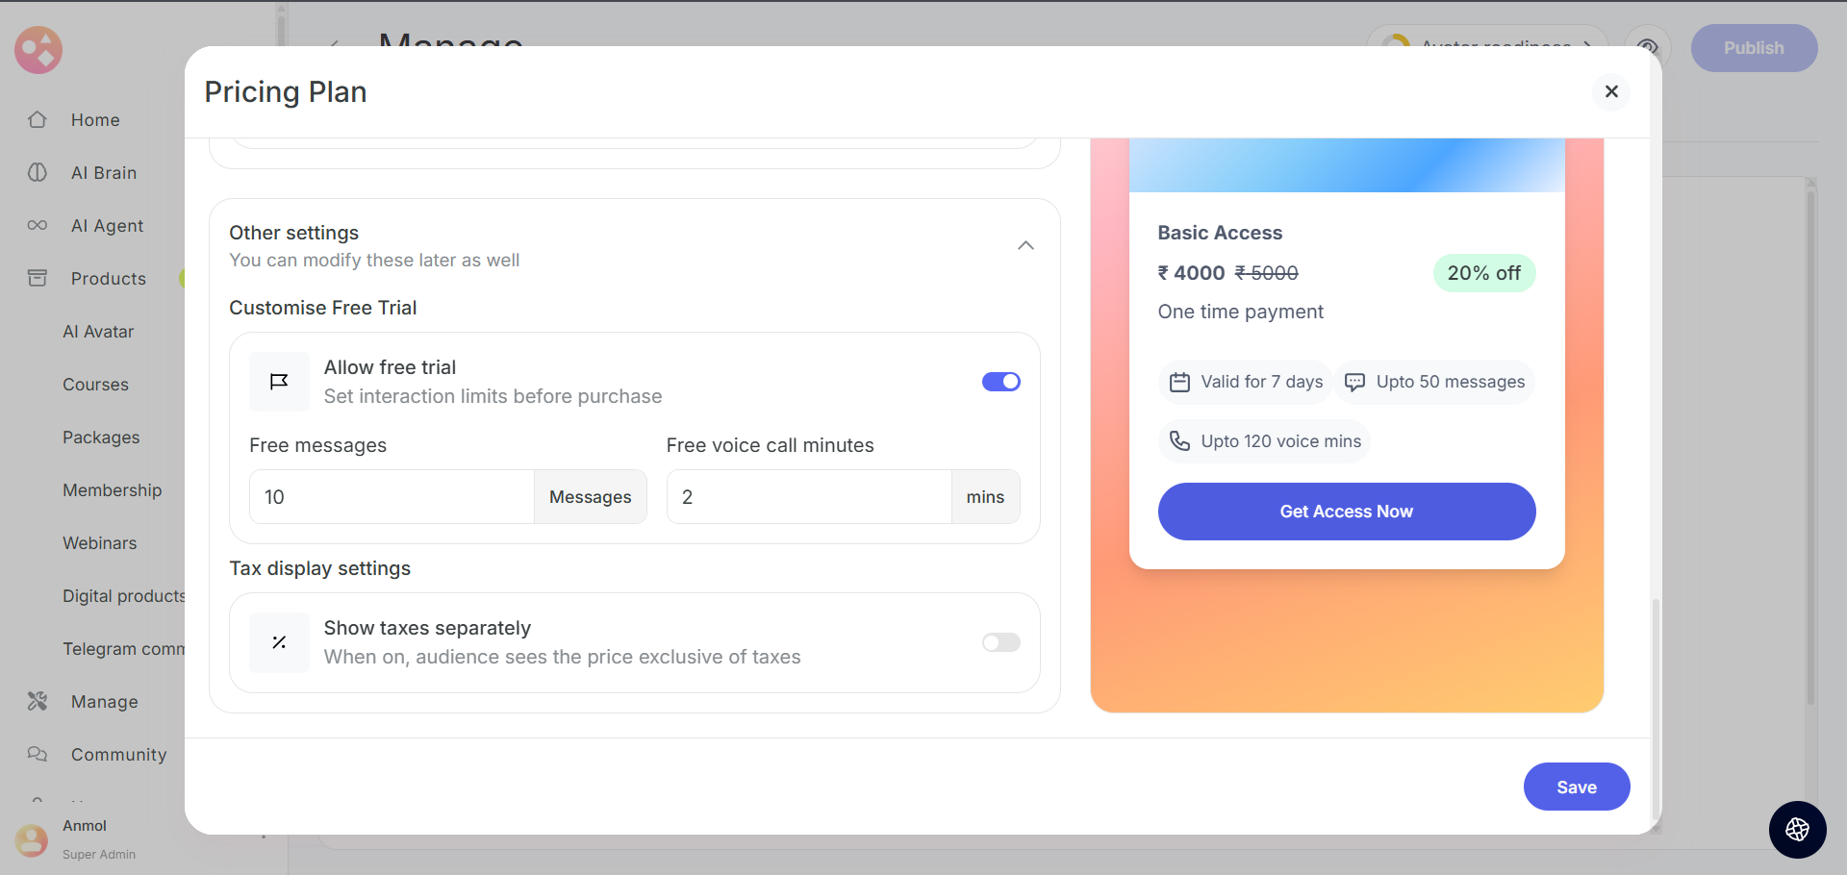Click the AI Agent infinity icon
Viewport: 1847px width, 875px height.
tap(38, 226)
